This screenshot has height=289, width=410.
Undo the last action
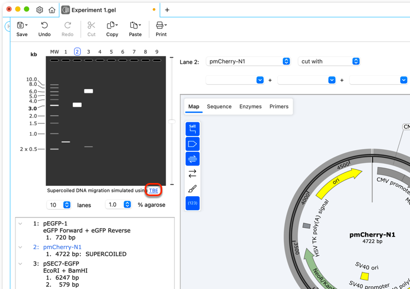click(x=44, y=25)
